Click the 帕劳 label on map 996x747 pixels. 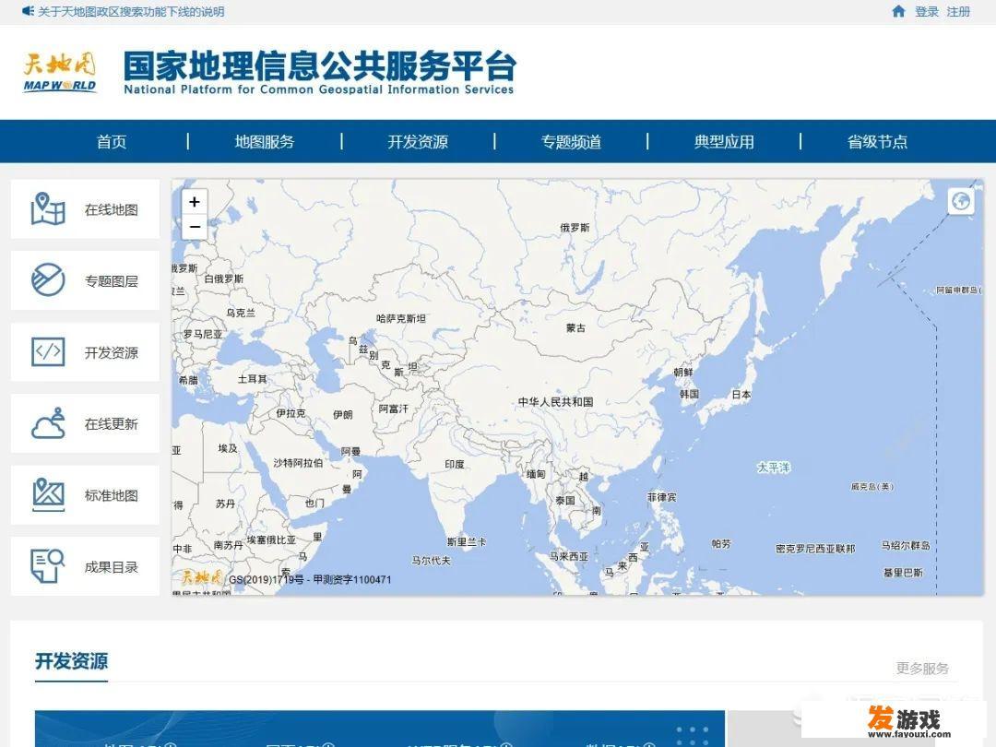pos(721,543)
